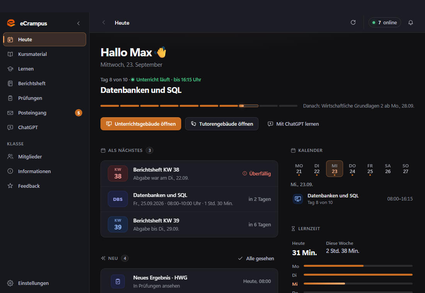Open notifications bell icon
This screenshot has width=425, height=293.
tap(411, 22)
